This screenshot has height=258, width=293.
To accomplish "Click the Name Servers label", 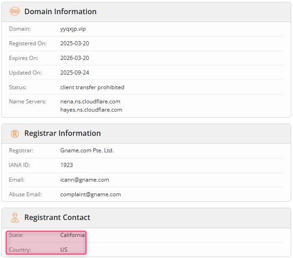I will coord(28,102).
